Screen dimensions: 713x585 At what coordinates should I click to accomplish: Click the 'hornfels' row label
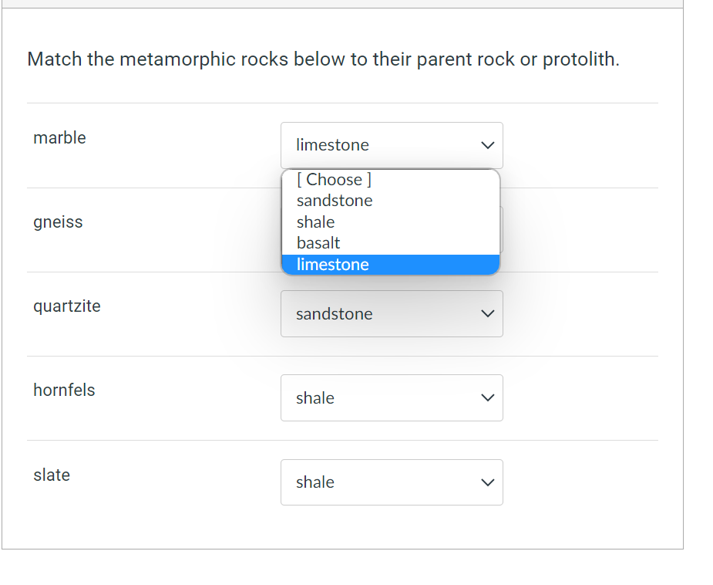tap(64, 390)
